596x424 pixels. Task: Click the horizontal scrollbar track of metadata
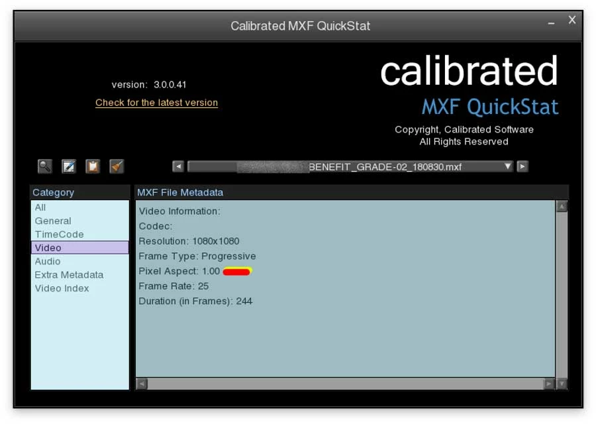(345, 384)
